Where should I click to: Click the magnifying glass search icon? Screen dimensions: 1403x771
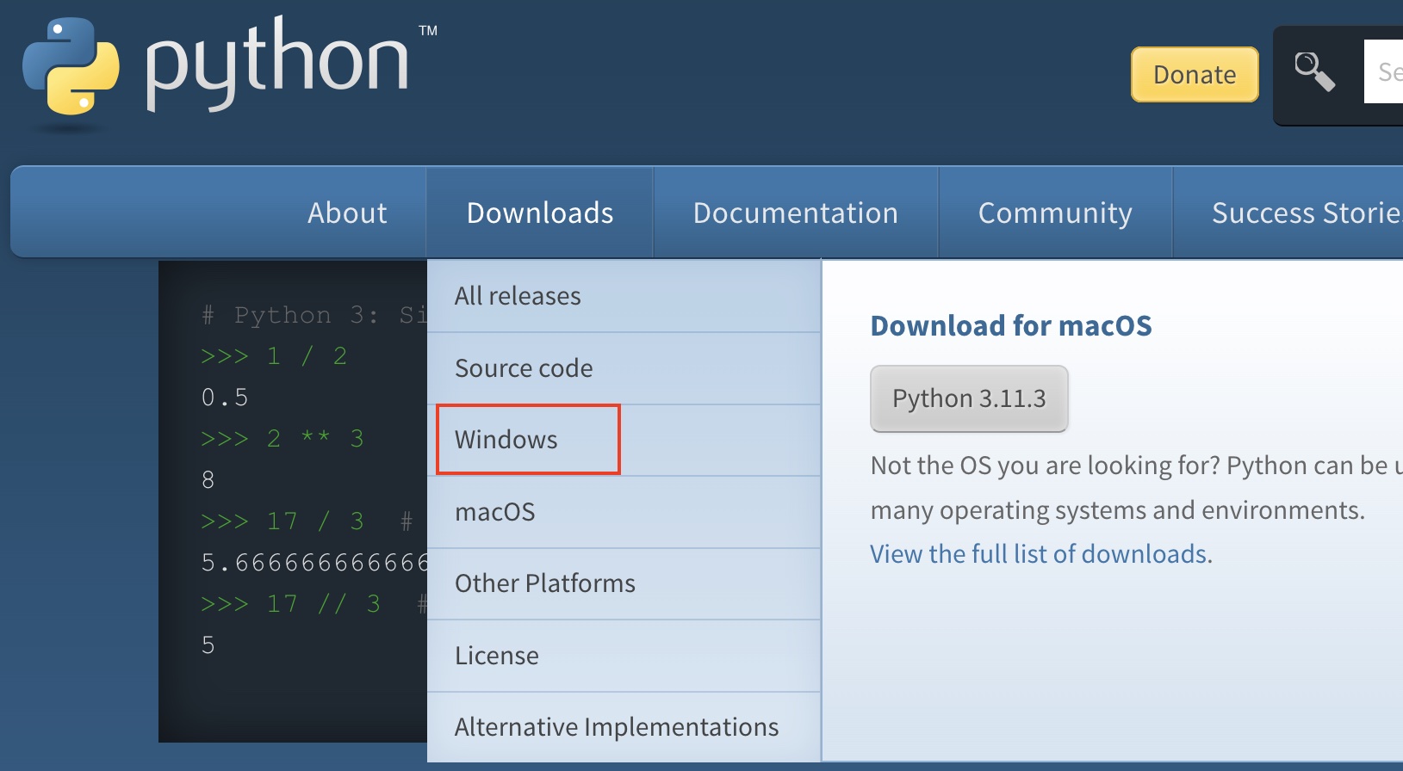(x=1314, y=72)
